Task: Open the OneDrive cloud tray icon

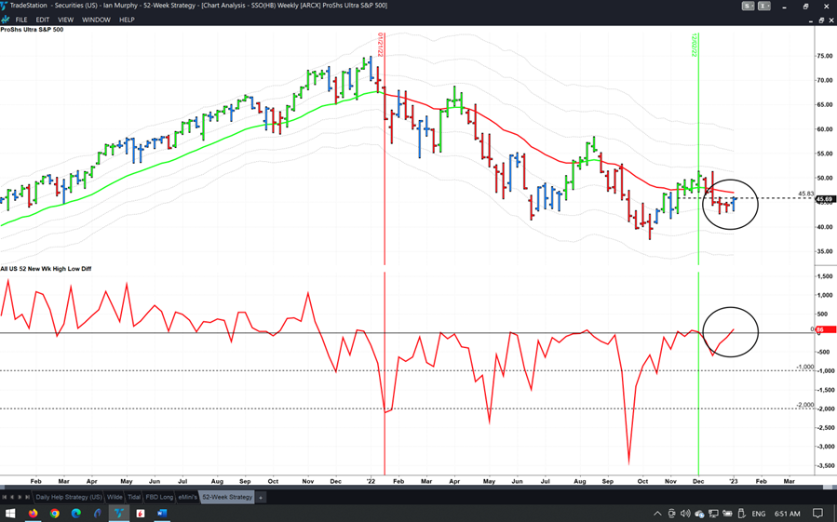Action: pyautogui.click(x=699, y=514)
